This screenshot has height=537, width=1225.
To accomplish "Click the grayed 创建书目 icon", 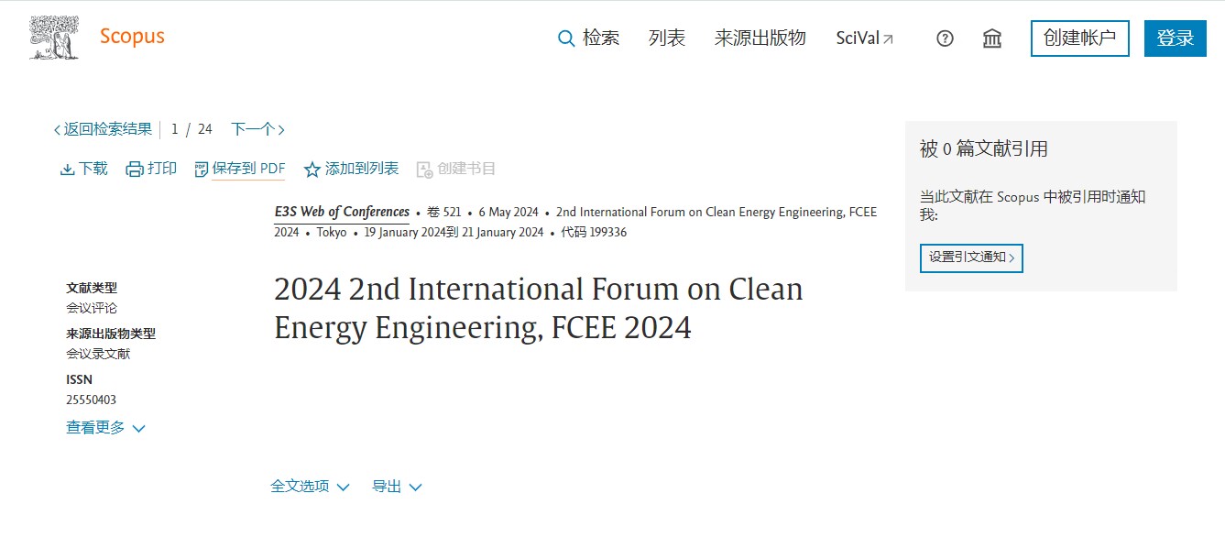I will [x=424, y=170].
